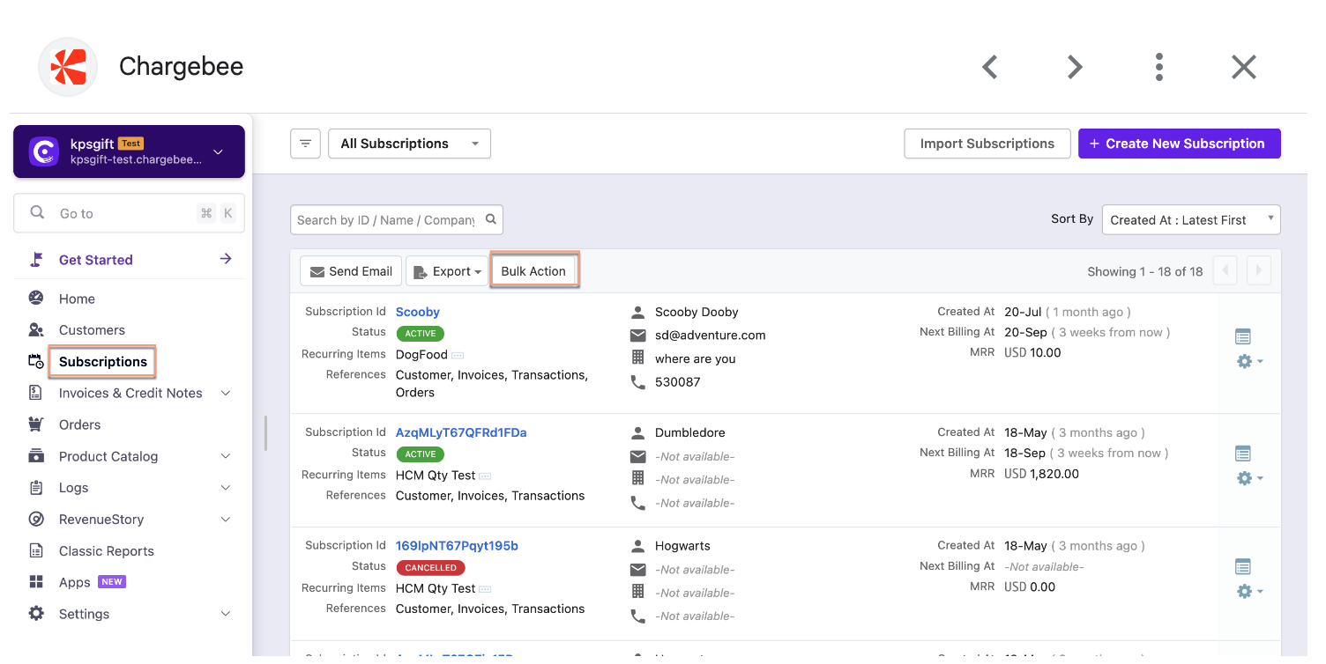Open gear actions menu for Scooby subscription
Image resolution: width=1326 pixels, height=664 pixels.
click(1249, 361)
